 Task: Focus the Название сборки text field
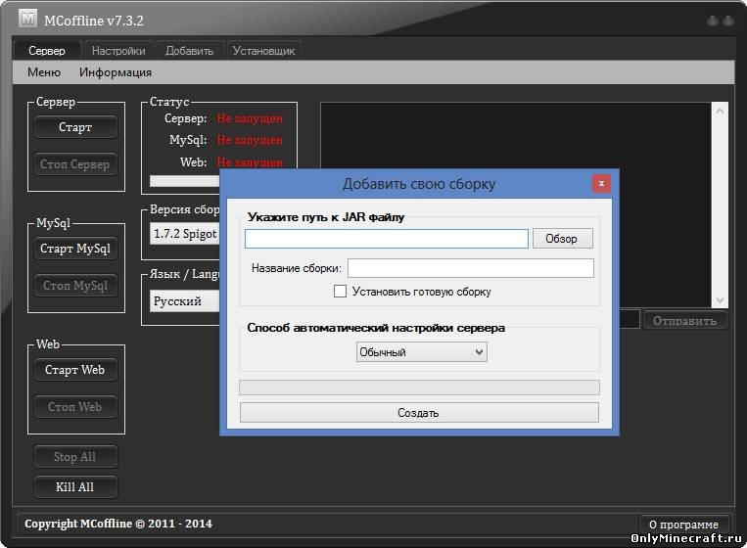click(x=470, y=268)
